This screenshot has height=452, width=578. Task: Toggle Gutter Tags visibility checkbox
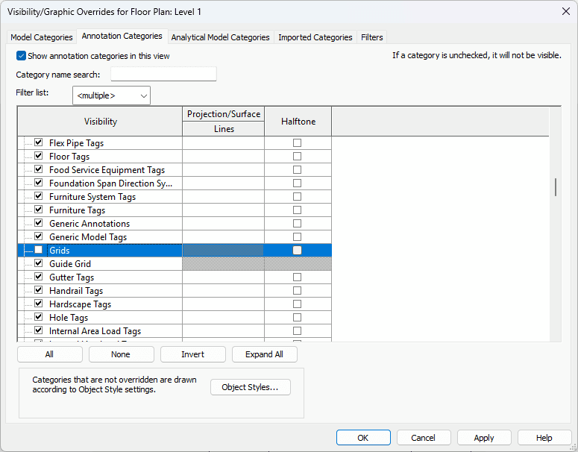[x=39, y=277]
